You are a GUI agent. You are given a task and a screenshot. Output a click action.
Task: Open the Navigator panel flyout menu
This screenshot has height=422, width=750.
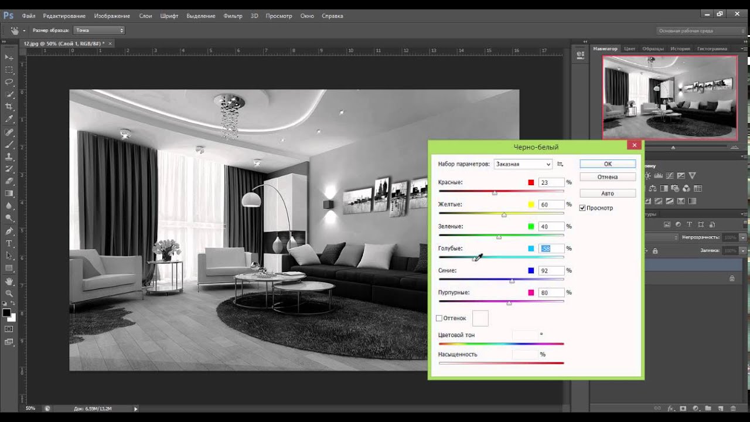[743, 49]
